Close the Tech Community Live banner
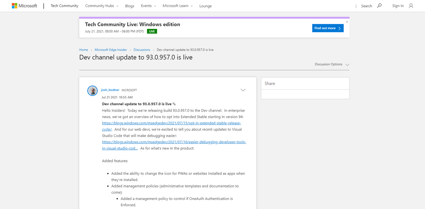 (347, 22)
